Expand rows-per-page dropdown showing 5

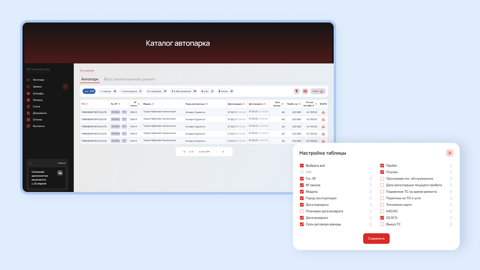click(191, 152)
